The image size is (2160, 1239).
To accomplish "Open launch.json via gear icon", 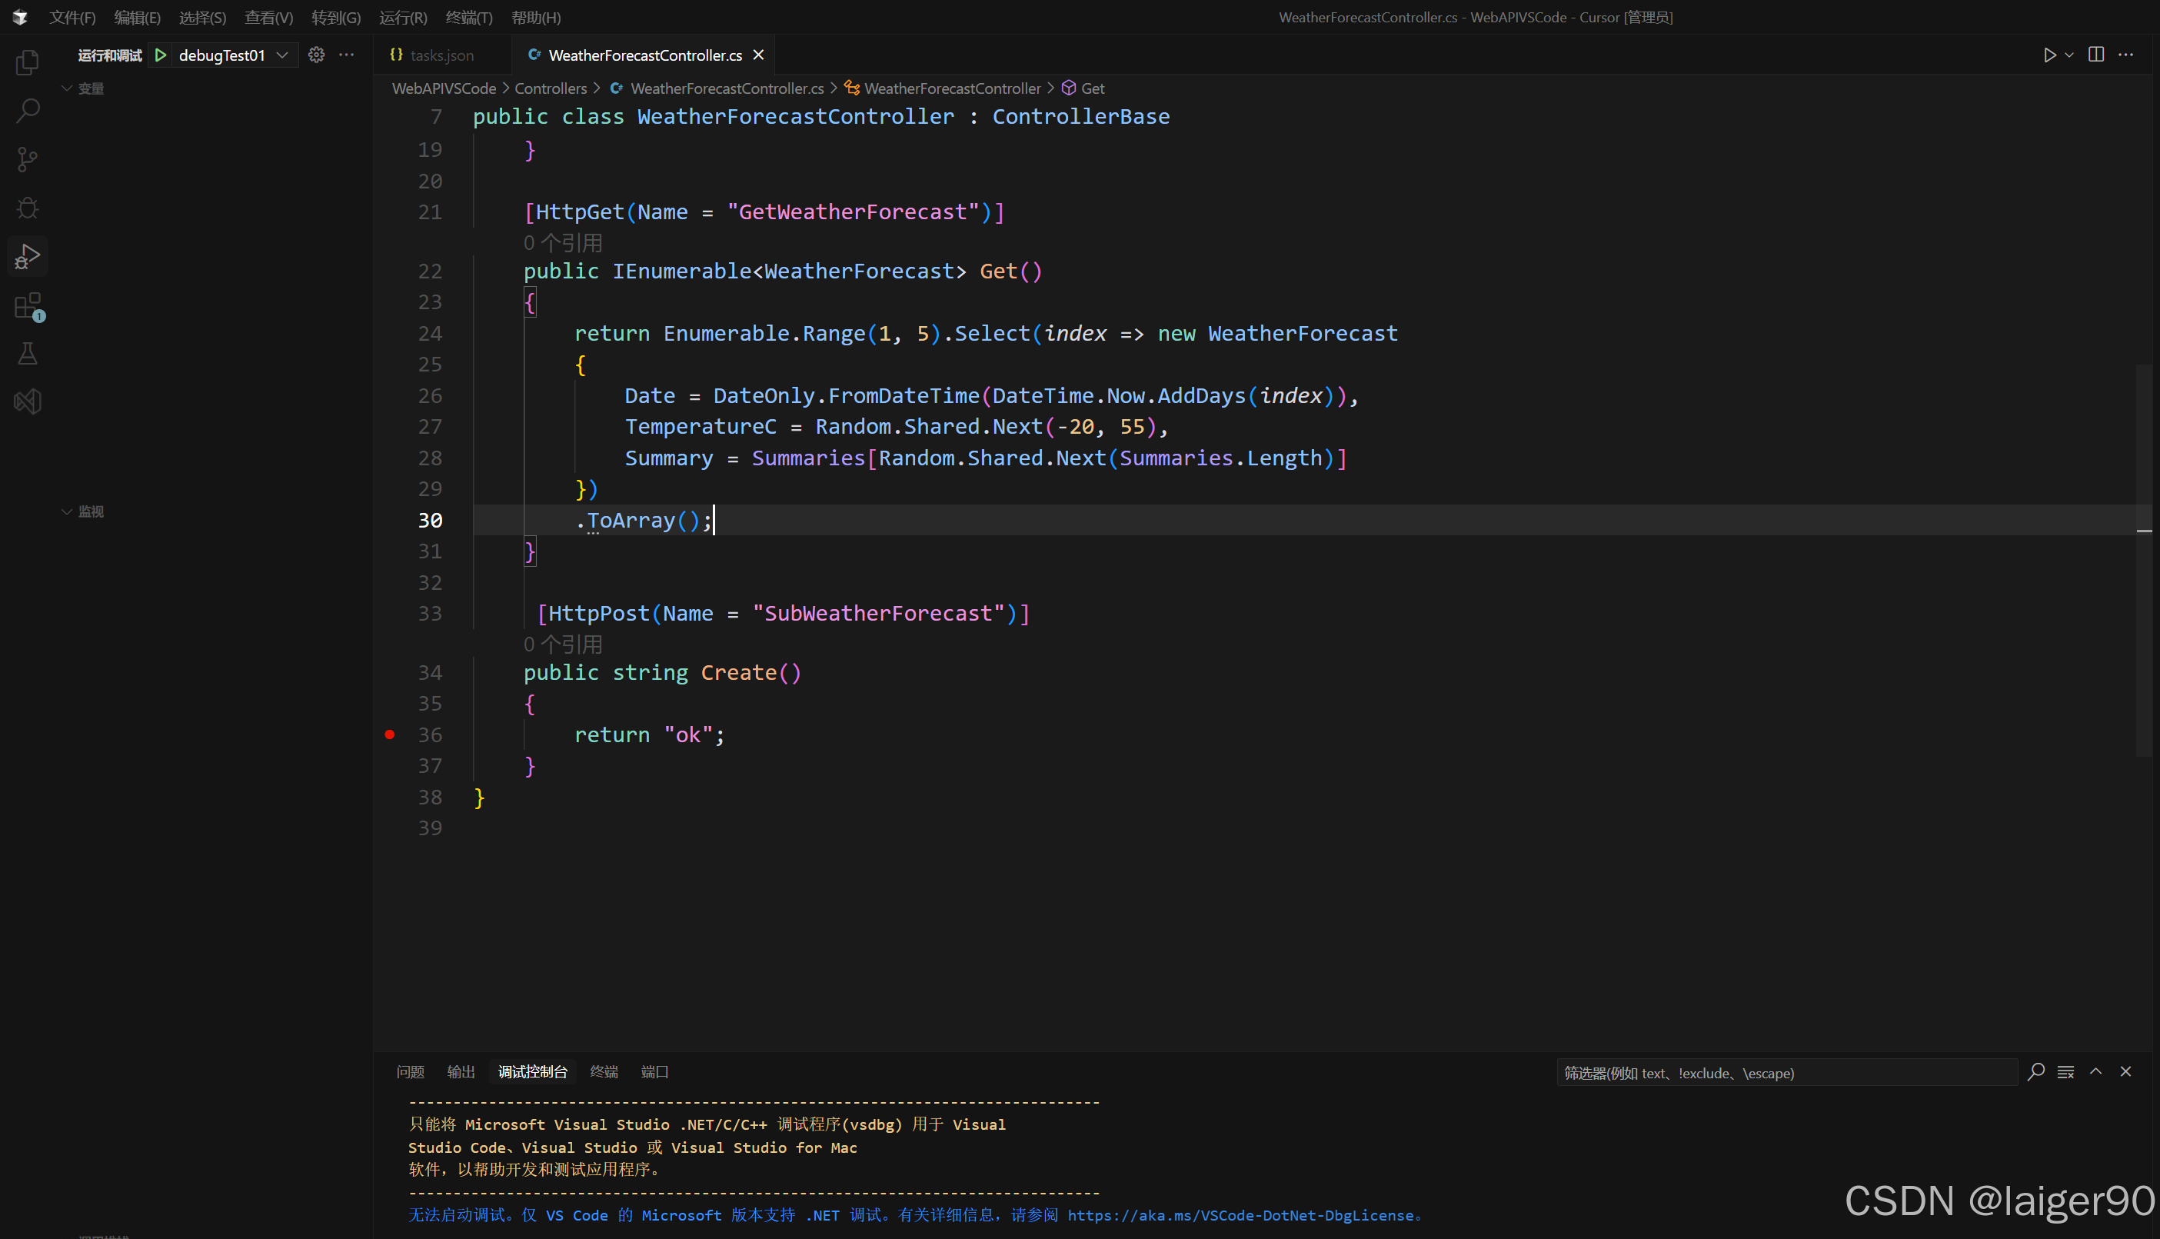I will [317, 55].
